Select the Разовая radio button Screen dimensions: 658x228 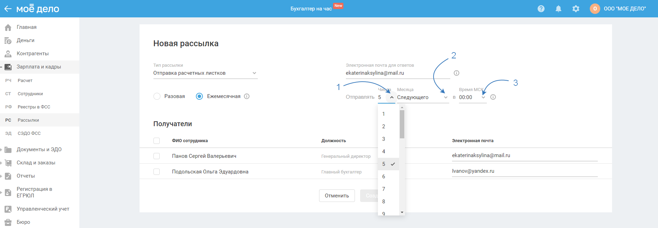coord(157,96)
